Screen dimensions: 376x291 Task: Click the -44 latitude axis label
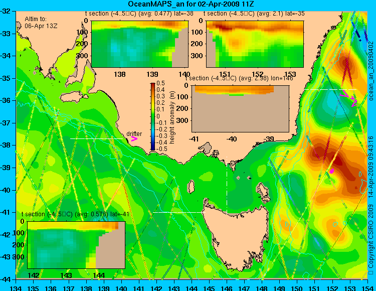click(x=6, y=279)
